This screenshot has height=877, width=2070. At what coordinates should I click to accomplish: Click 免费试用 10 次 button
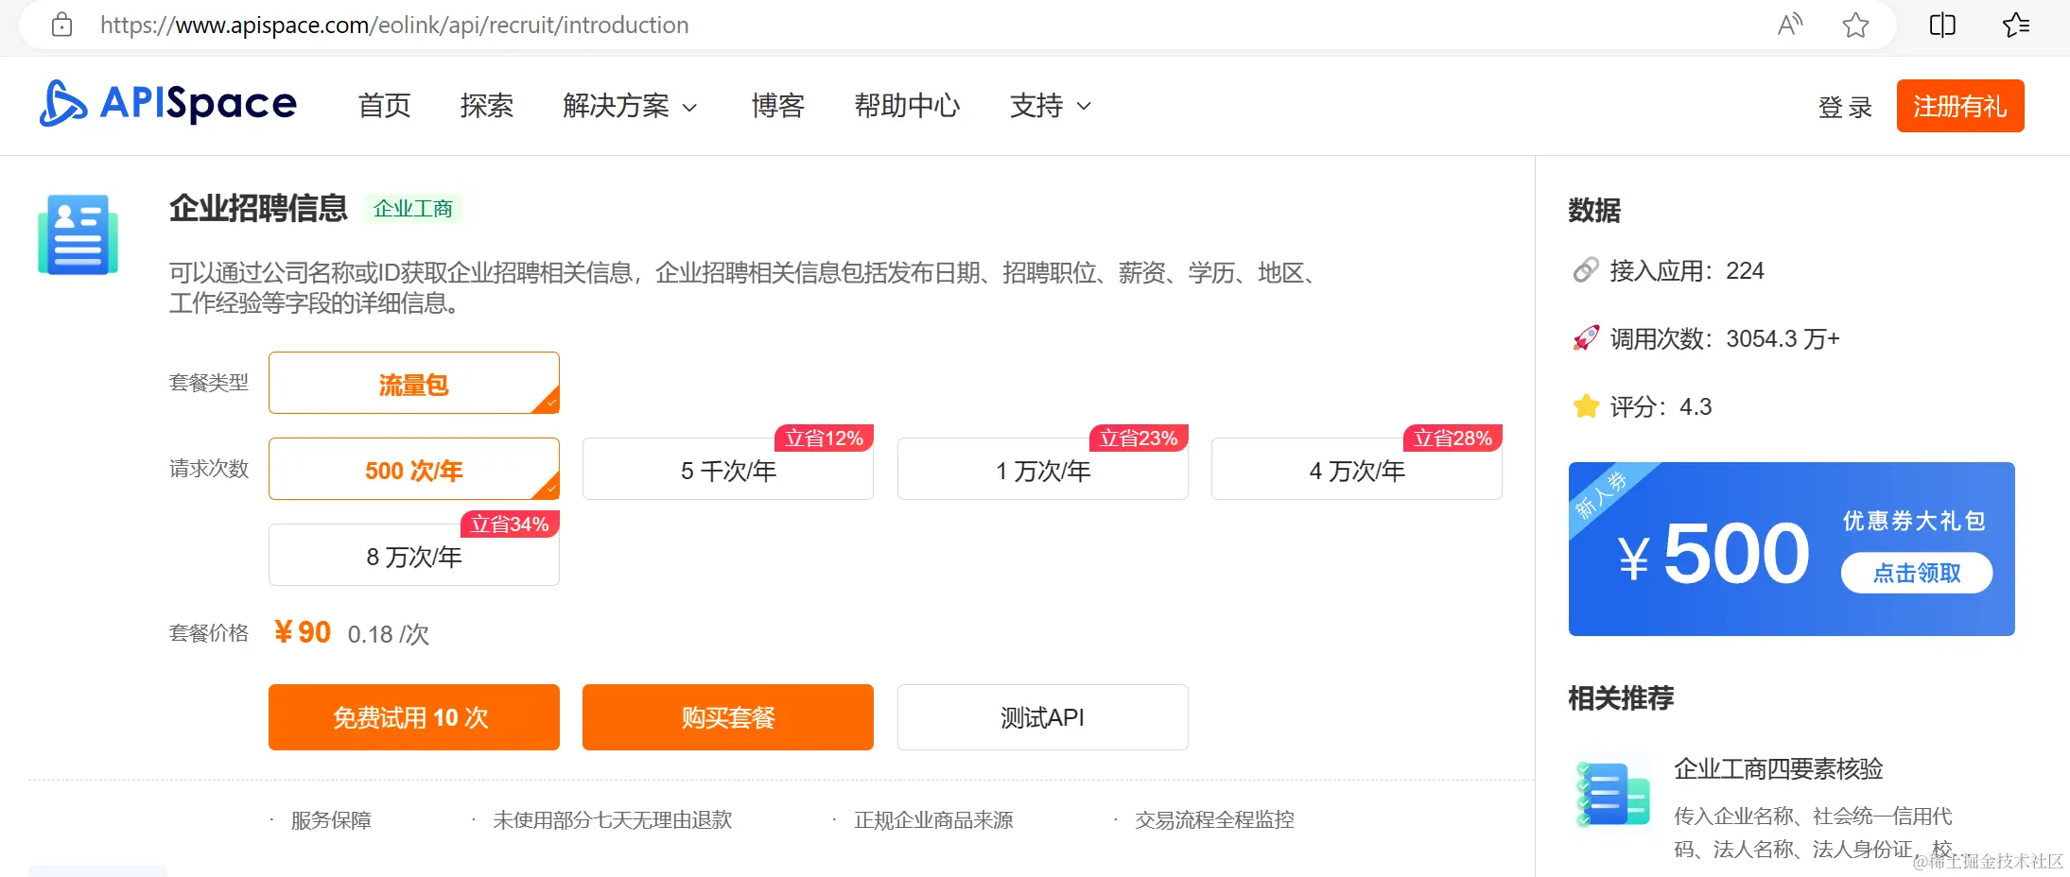click(414, 717)
